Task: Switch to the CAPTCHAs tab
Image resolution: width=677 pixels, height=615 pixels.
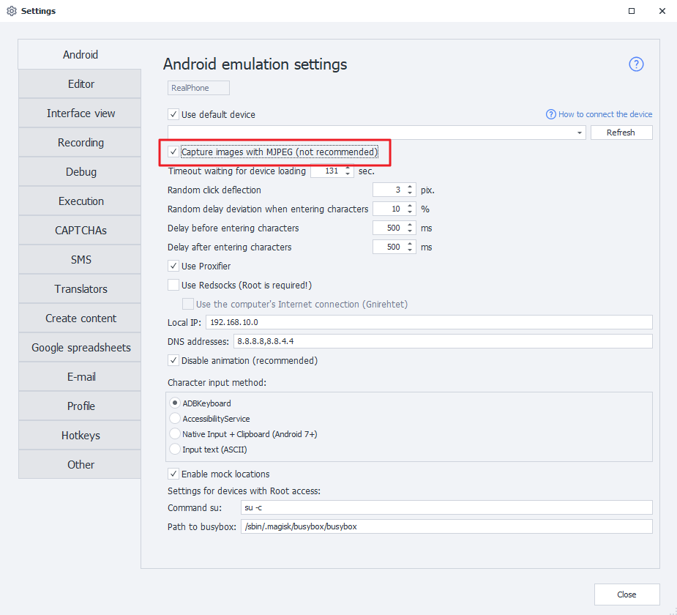Action: pos(81,231)
